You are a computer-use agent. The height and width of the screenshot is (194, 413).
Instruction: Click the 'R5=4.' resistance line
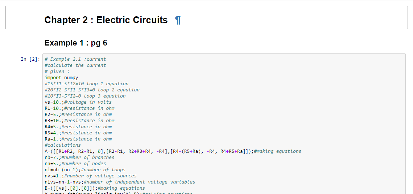tap(78, 133)
